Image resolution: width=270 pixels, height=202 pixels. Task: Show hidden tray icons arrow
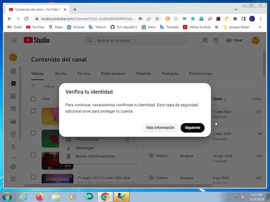(x=230, y=197)
